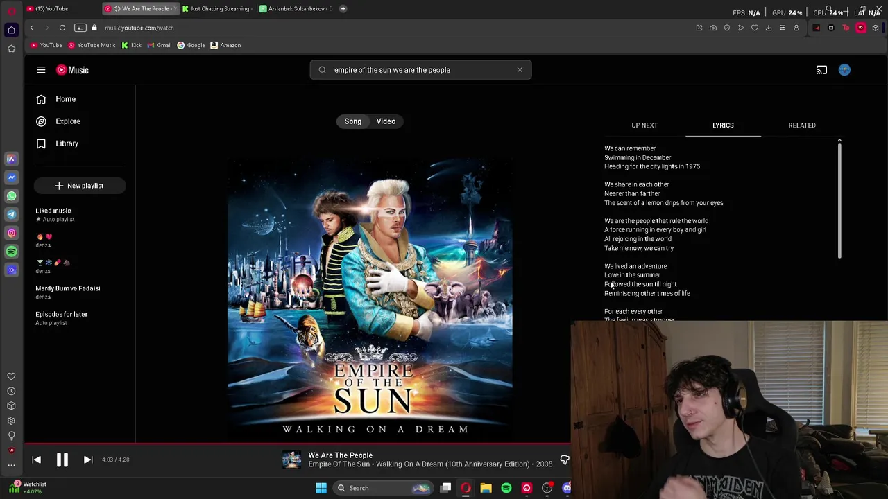Open Messenger in the Opera sidebar
Viewport: 888px width, 499px height.
coord(11,177)
